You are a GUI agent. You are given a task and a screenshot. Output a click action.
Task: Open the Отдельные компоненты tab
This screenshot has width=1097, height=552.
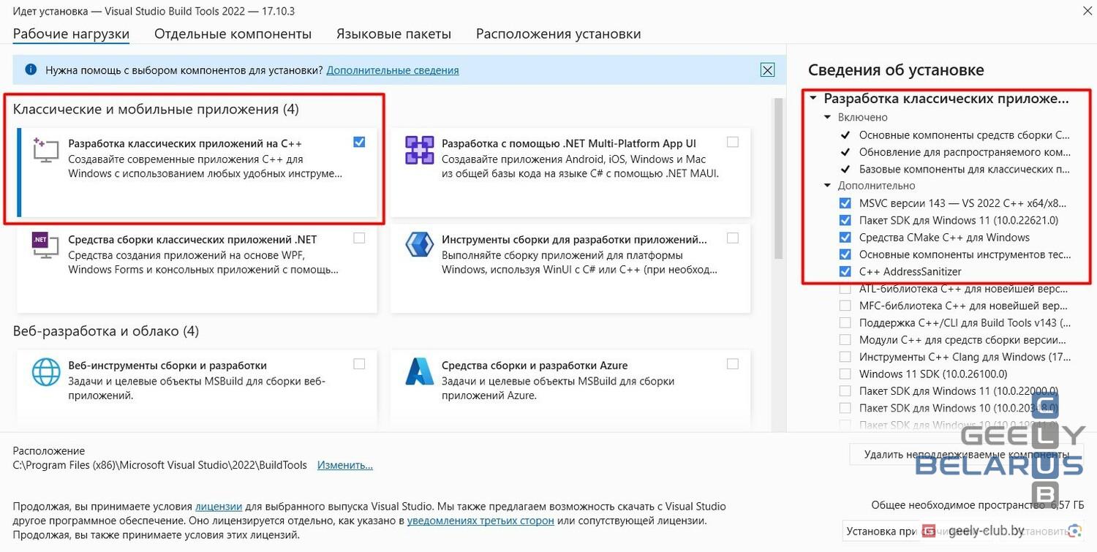[233, 34]
